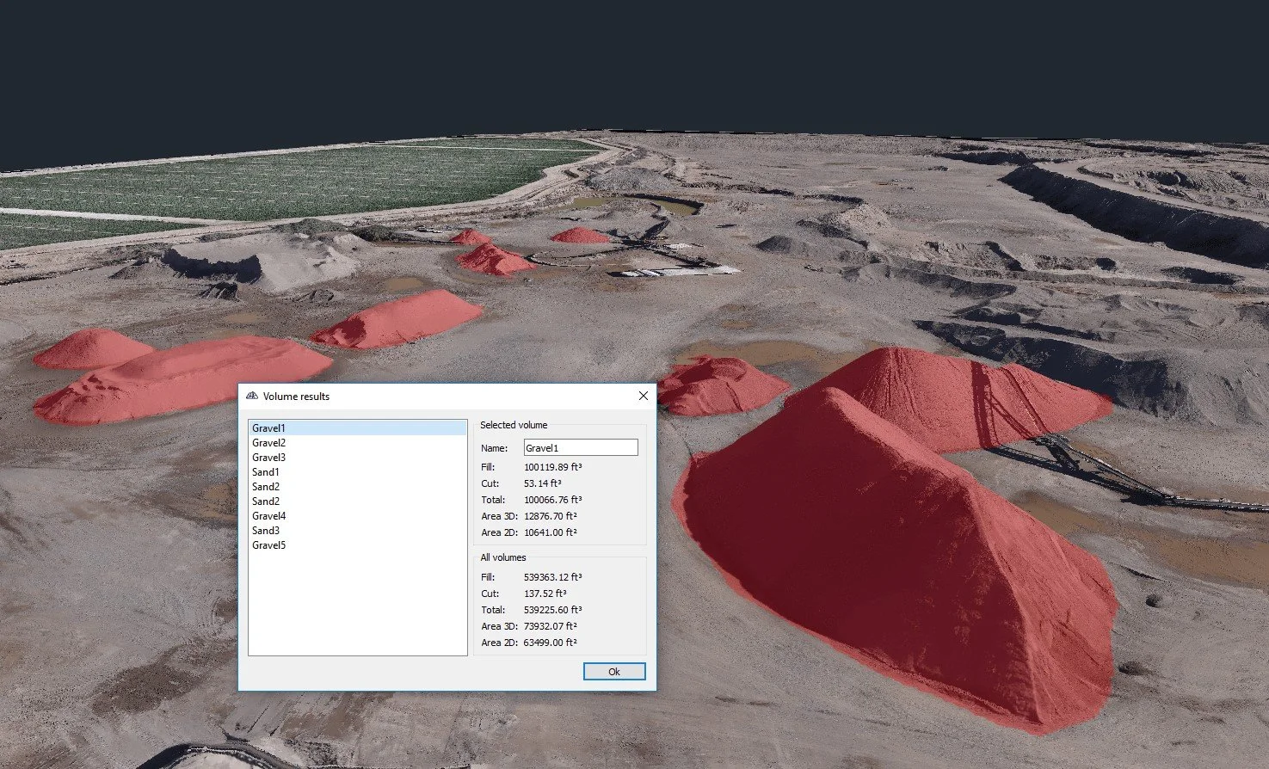Click the Total value under All volumes
This screenshot has height=769, width=1269.
click(x=554, y=609)
